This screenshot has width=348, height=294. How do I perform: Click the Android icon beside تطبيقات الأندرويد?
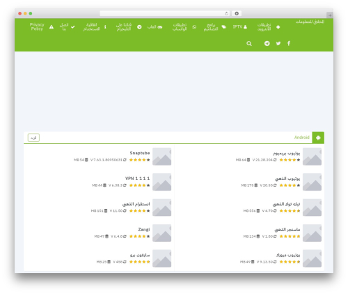278,27
